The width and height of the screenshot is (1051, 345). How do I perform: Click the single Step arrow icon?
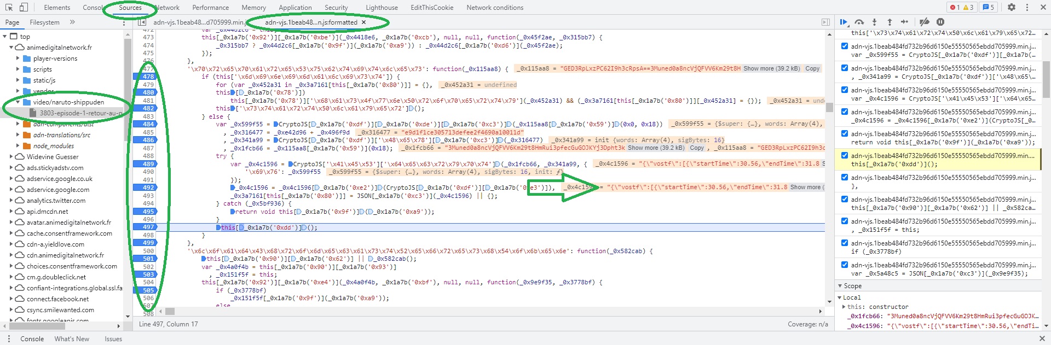coord(904,22)
